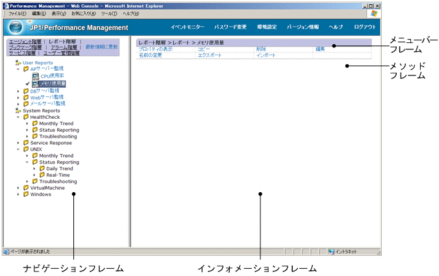Select the CPU使用率 report in tree

coord(52,76)
